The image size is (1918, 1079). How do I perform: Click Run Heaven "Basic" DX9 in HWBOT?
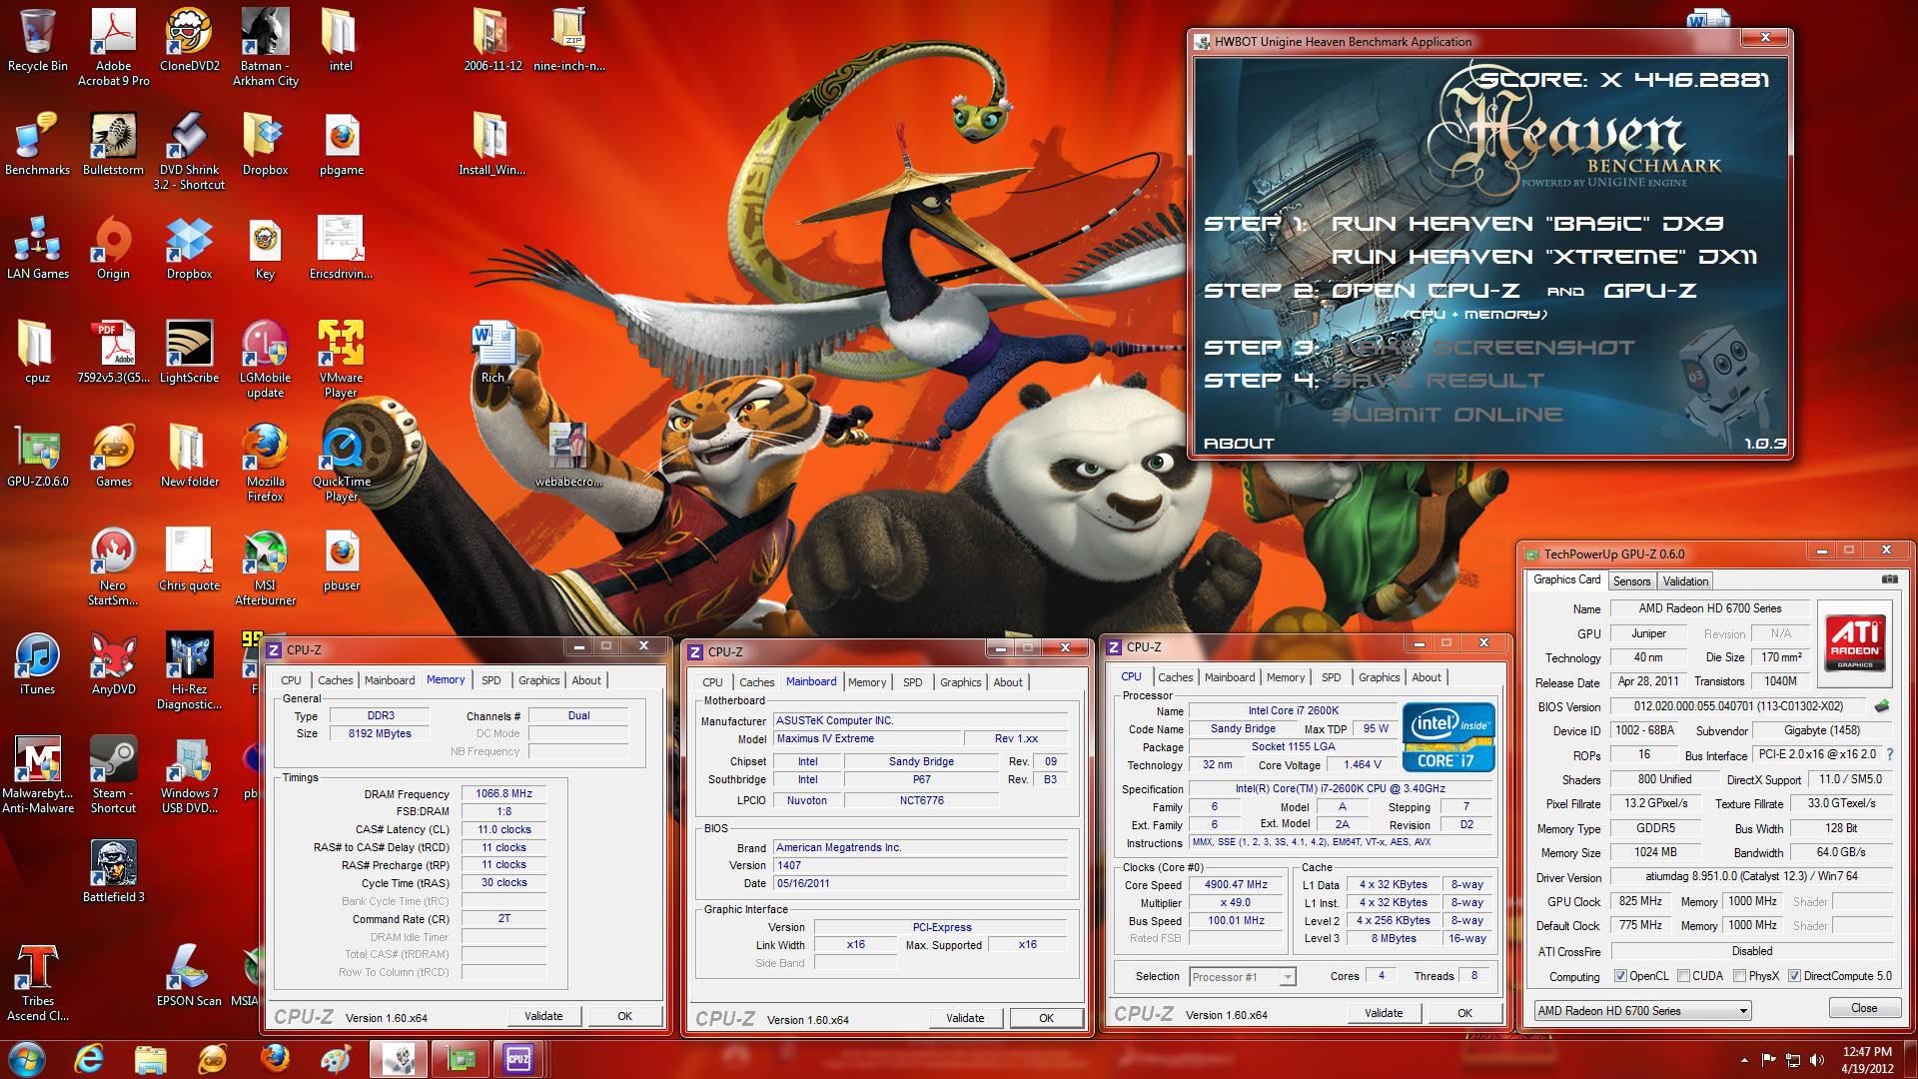pyautogui.click(x=1527, y=224)
